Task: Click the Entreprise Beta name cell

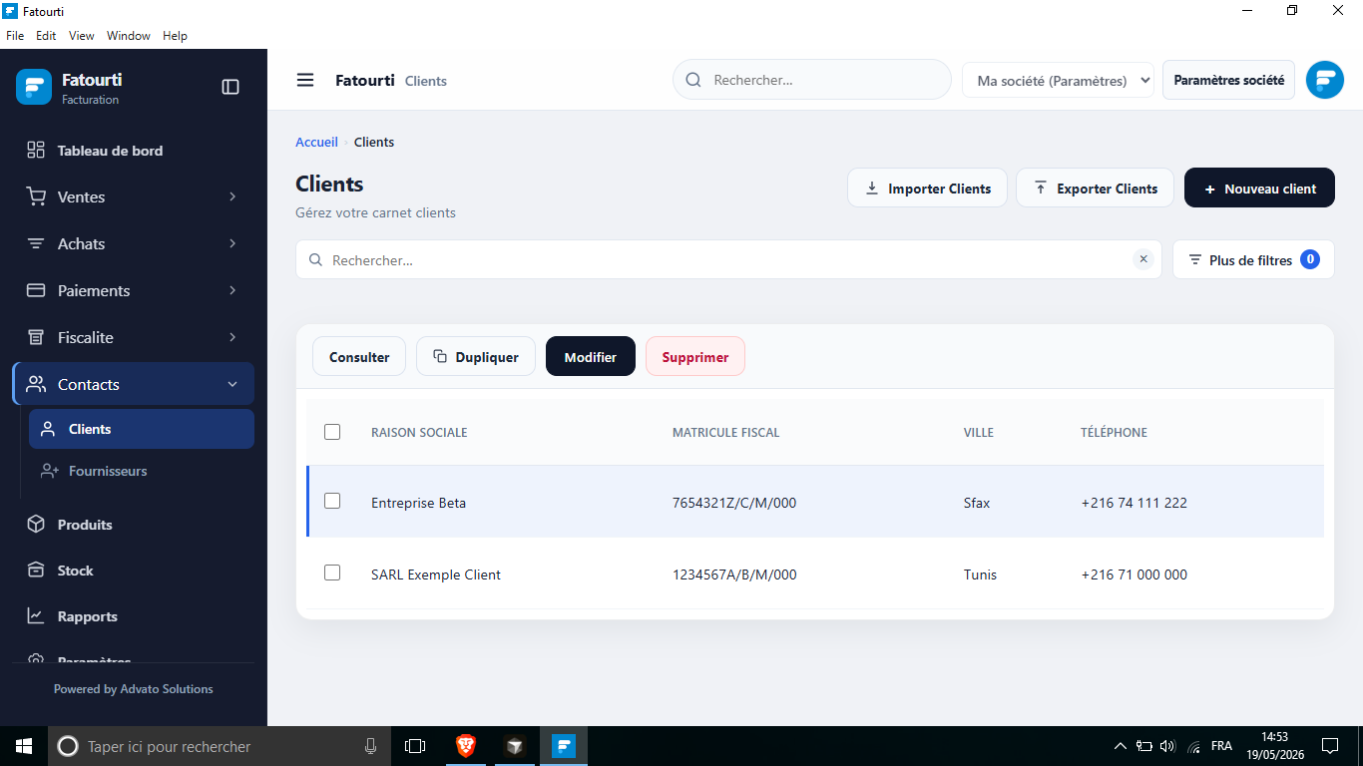Action: 418,503
